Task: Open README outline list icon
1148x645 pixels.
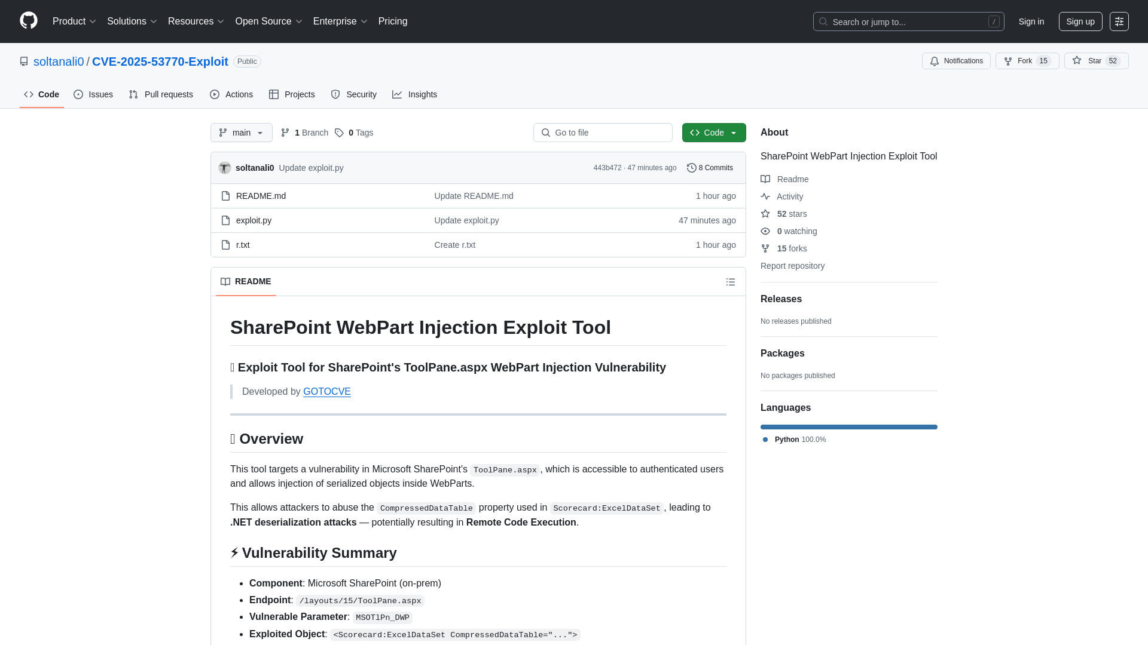Action: coord(731,282)
